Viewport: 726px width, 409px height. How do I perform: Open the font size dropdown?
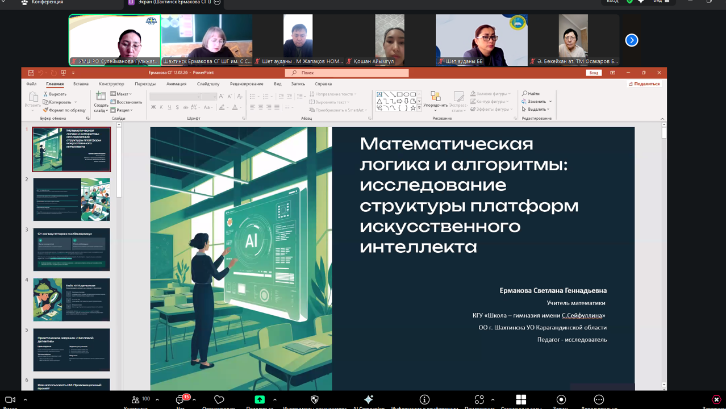point(215,96)
